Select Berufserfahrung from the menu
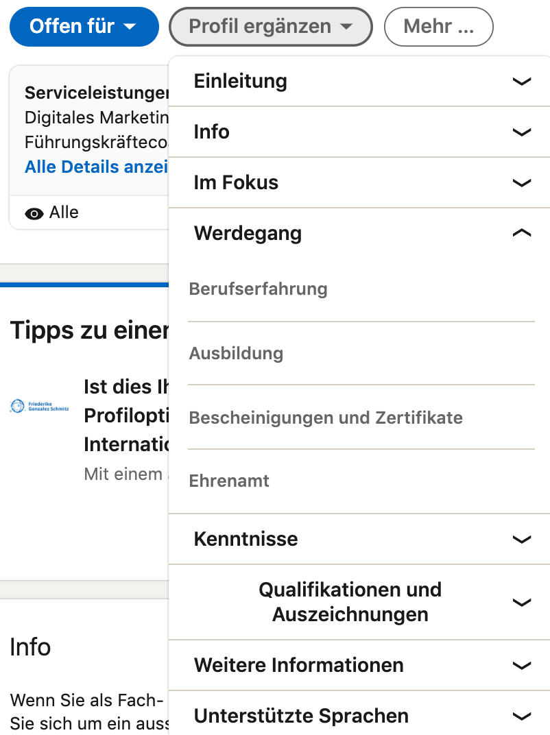The image size is (550, 735). pos(258,289)
